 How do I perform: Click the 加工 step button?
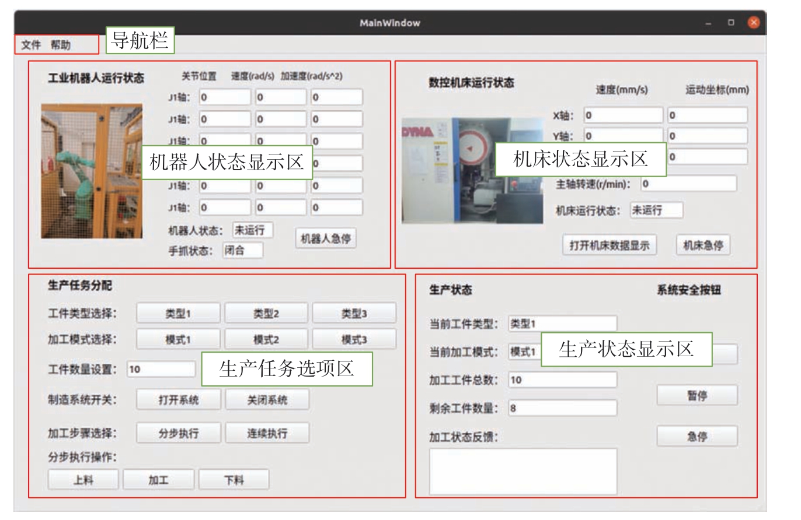point(158,480)
